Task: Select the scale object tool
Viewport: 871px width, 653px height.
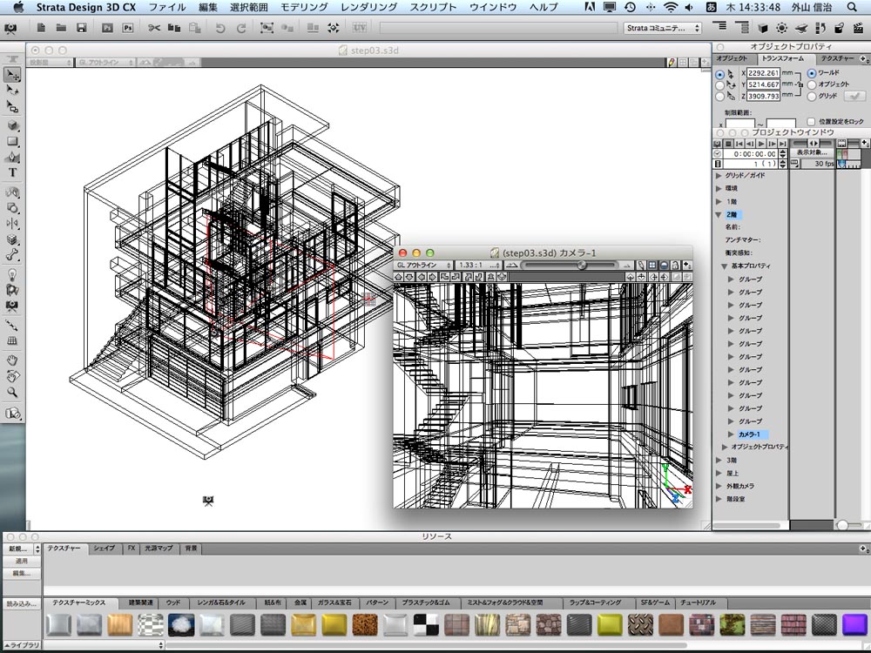Action: tap(12, 106)
